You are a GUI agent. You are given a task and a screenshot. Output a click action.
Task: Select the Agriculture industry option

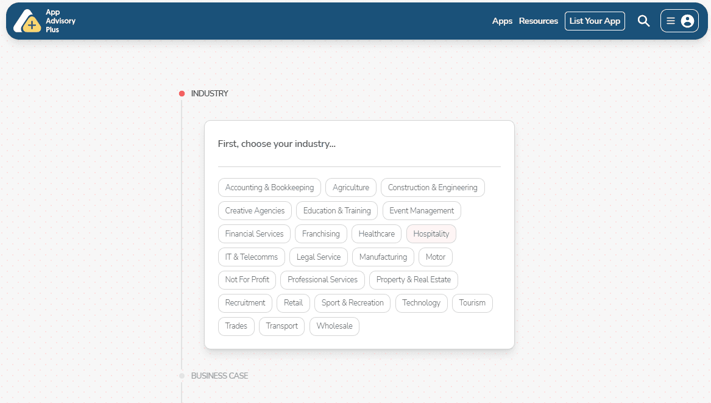coord(351,188)
